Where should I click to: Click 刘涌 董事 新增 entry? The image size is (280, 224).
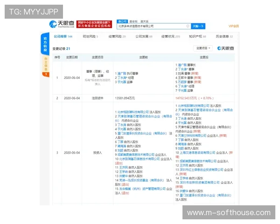click(x=188, y=73)
